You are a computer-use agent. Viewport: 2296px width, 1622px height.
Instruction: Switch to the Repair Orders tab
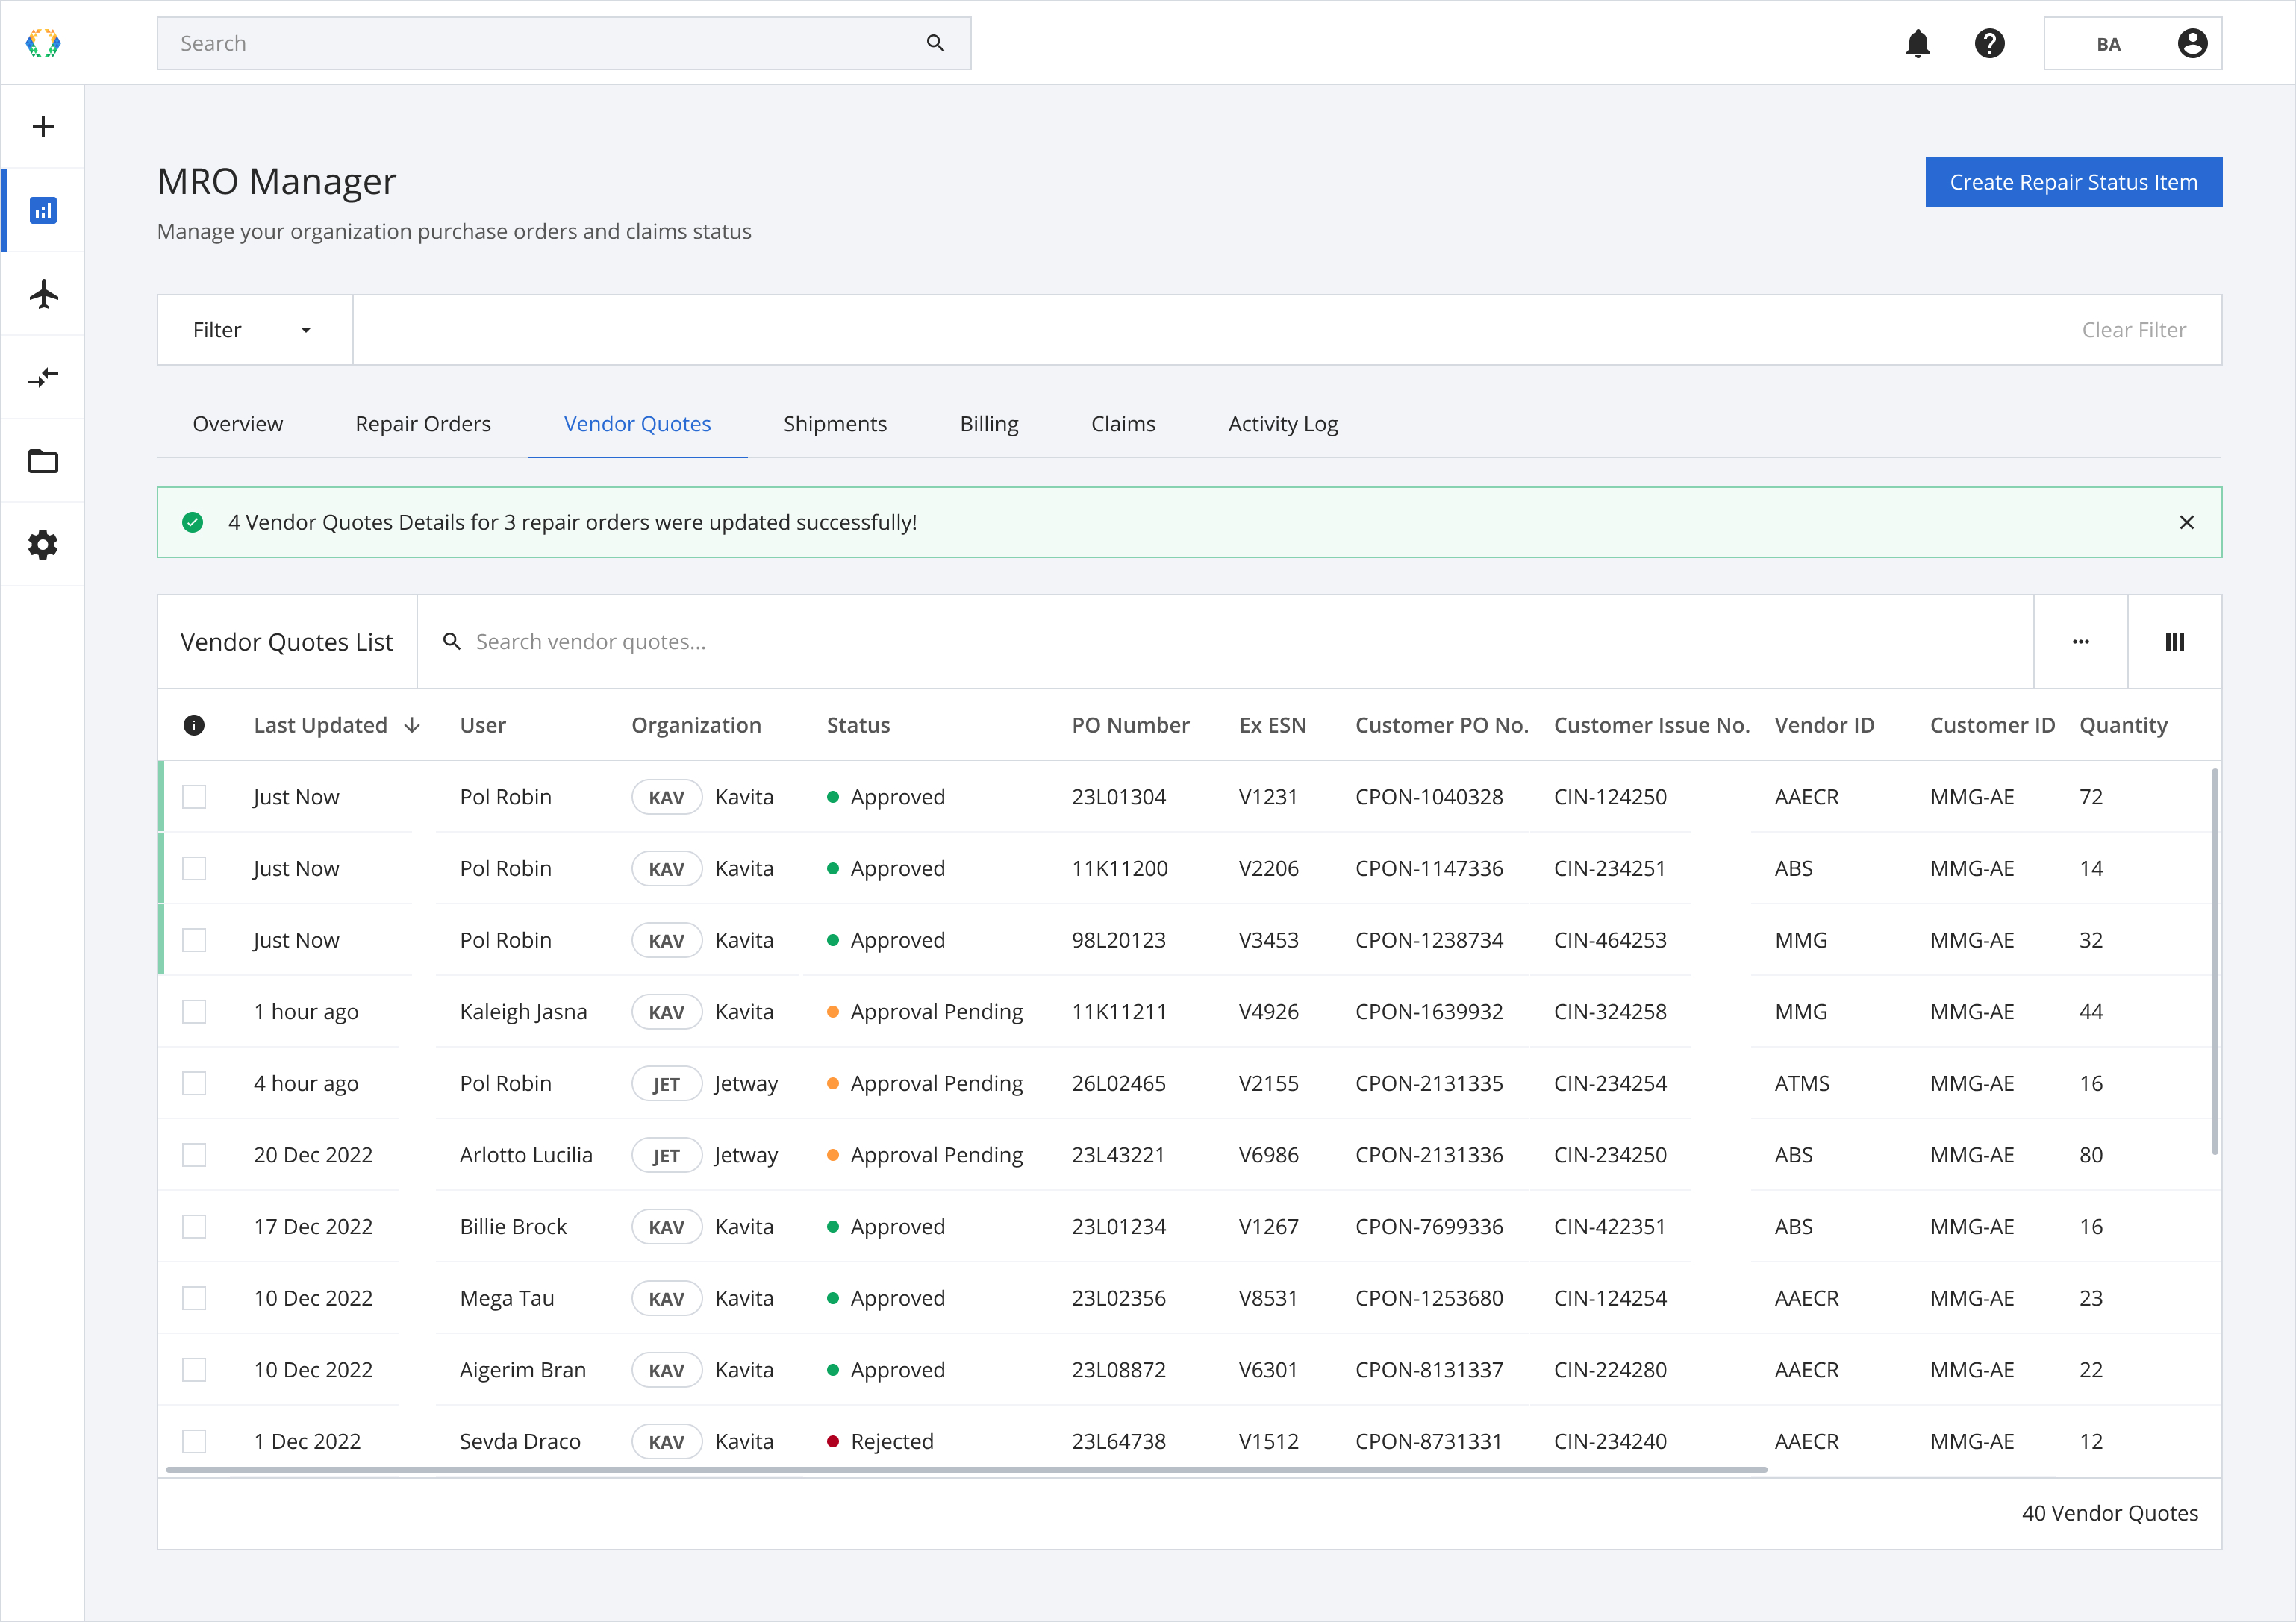point(423,424)
